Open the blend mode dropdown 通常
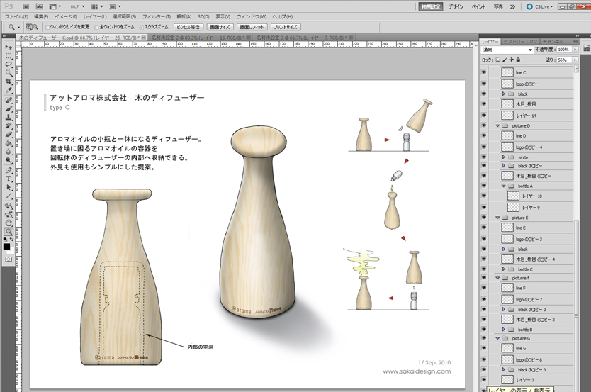Image resolution: width=591 pixels, height=392 pixels. click(505, 50)
